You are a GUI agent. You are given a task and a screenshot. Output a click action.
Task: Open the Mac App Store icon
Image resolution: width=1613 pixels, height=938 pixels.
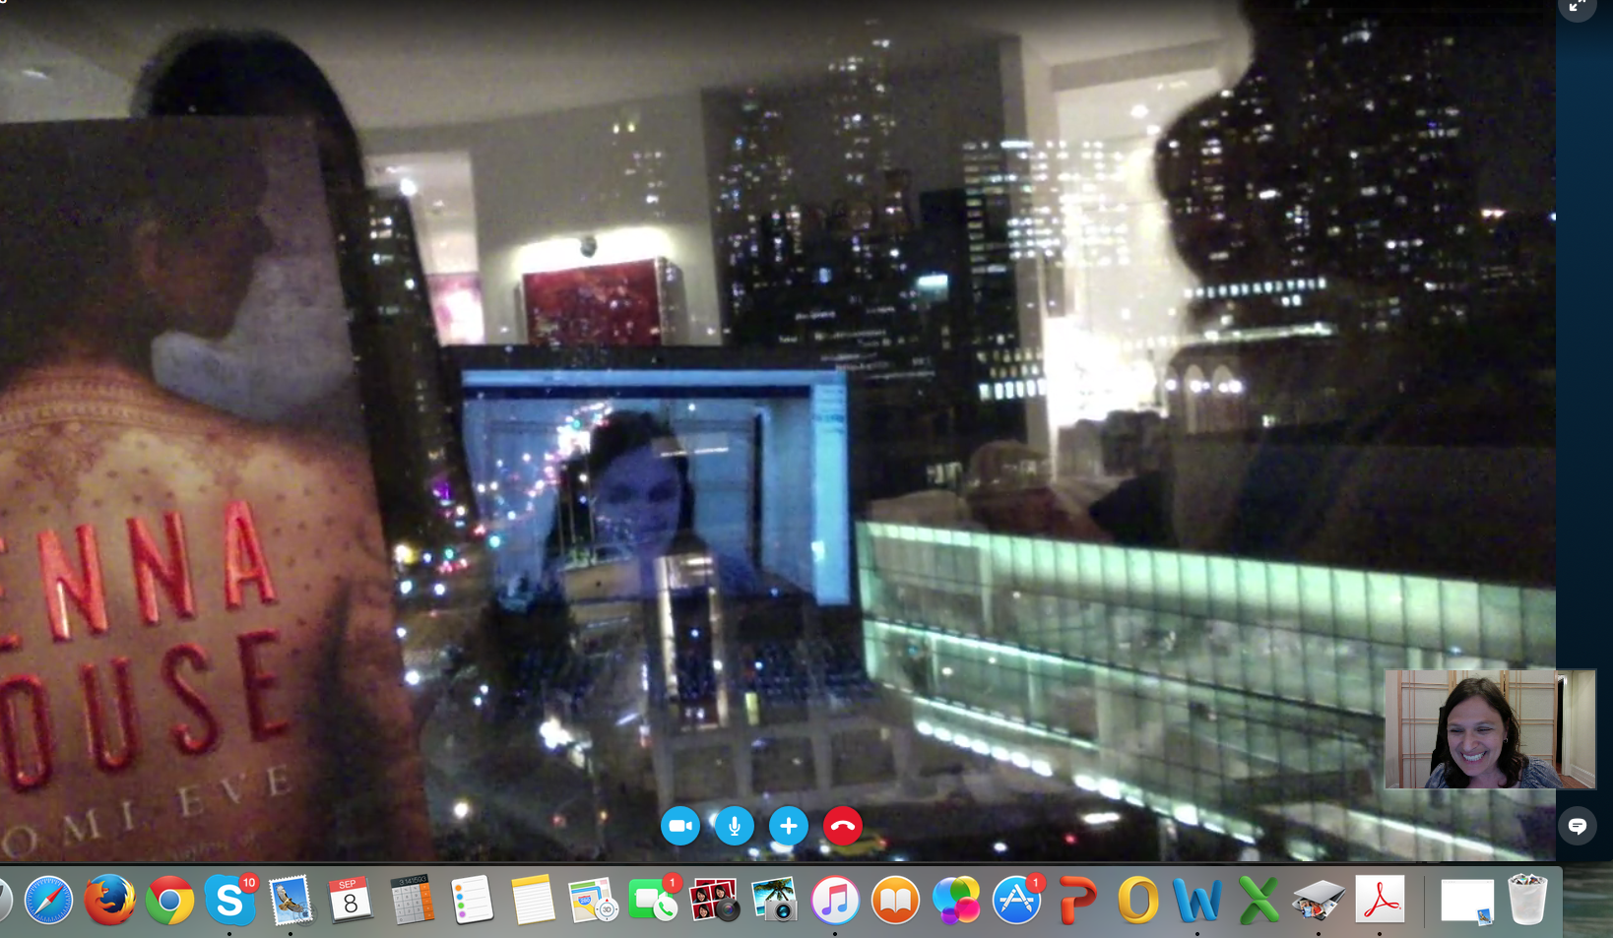point(1015,901)
